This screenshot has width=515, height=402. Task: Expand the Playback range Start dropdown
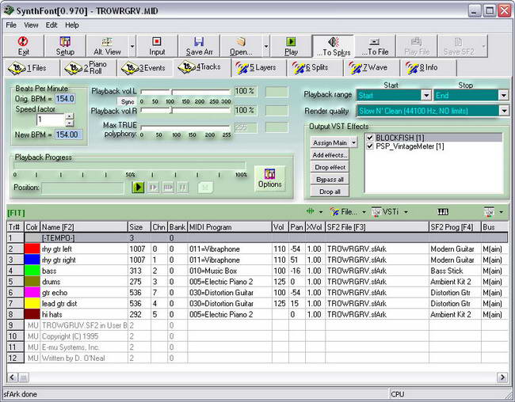424,95
